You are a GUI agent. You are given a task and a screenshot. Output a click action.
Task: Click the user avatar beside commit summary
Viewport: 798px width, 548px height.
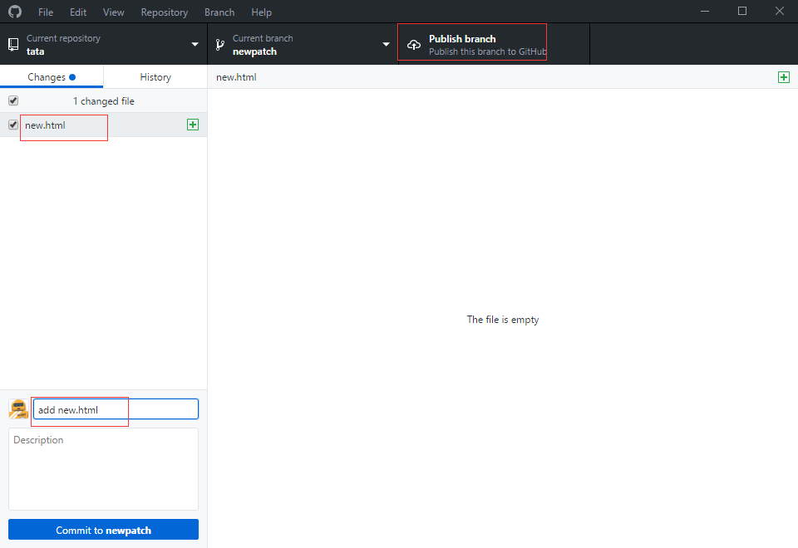click(19, 409)
